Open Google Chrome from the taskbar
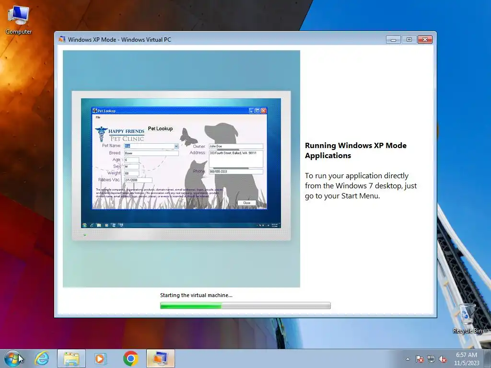 [x=130, y=358]
